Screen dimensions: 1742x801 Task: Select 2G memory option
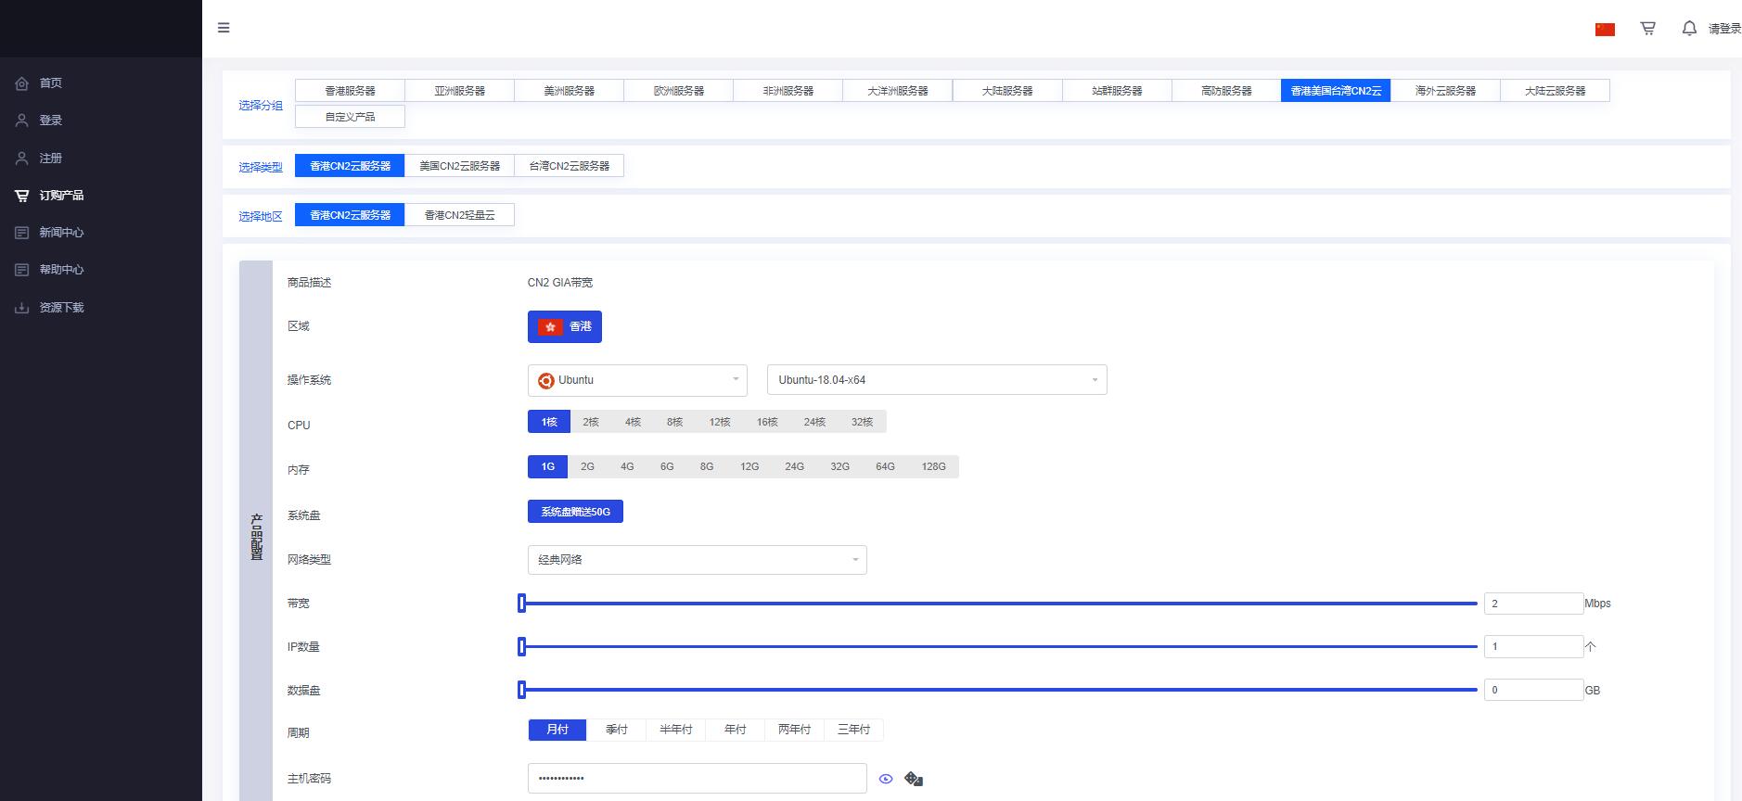587,466
